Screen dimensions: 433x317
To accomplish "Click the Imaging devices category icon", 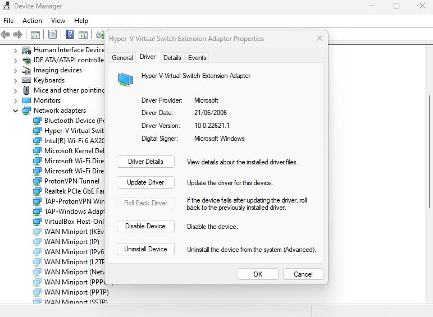I will (x=26, y=70).
